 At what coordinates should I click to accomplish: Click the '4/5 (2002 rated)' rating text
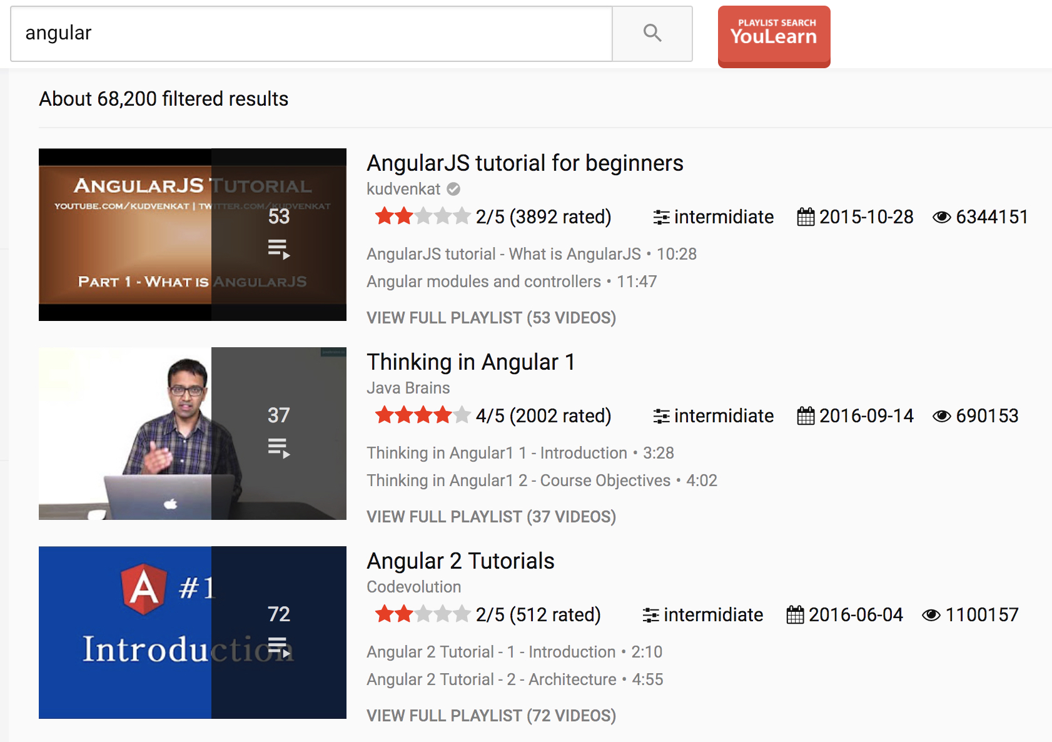click(544, 415)
